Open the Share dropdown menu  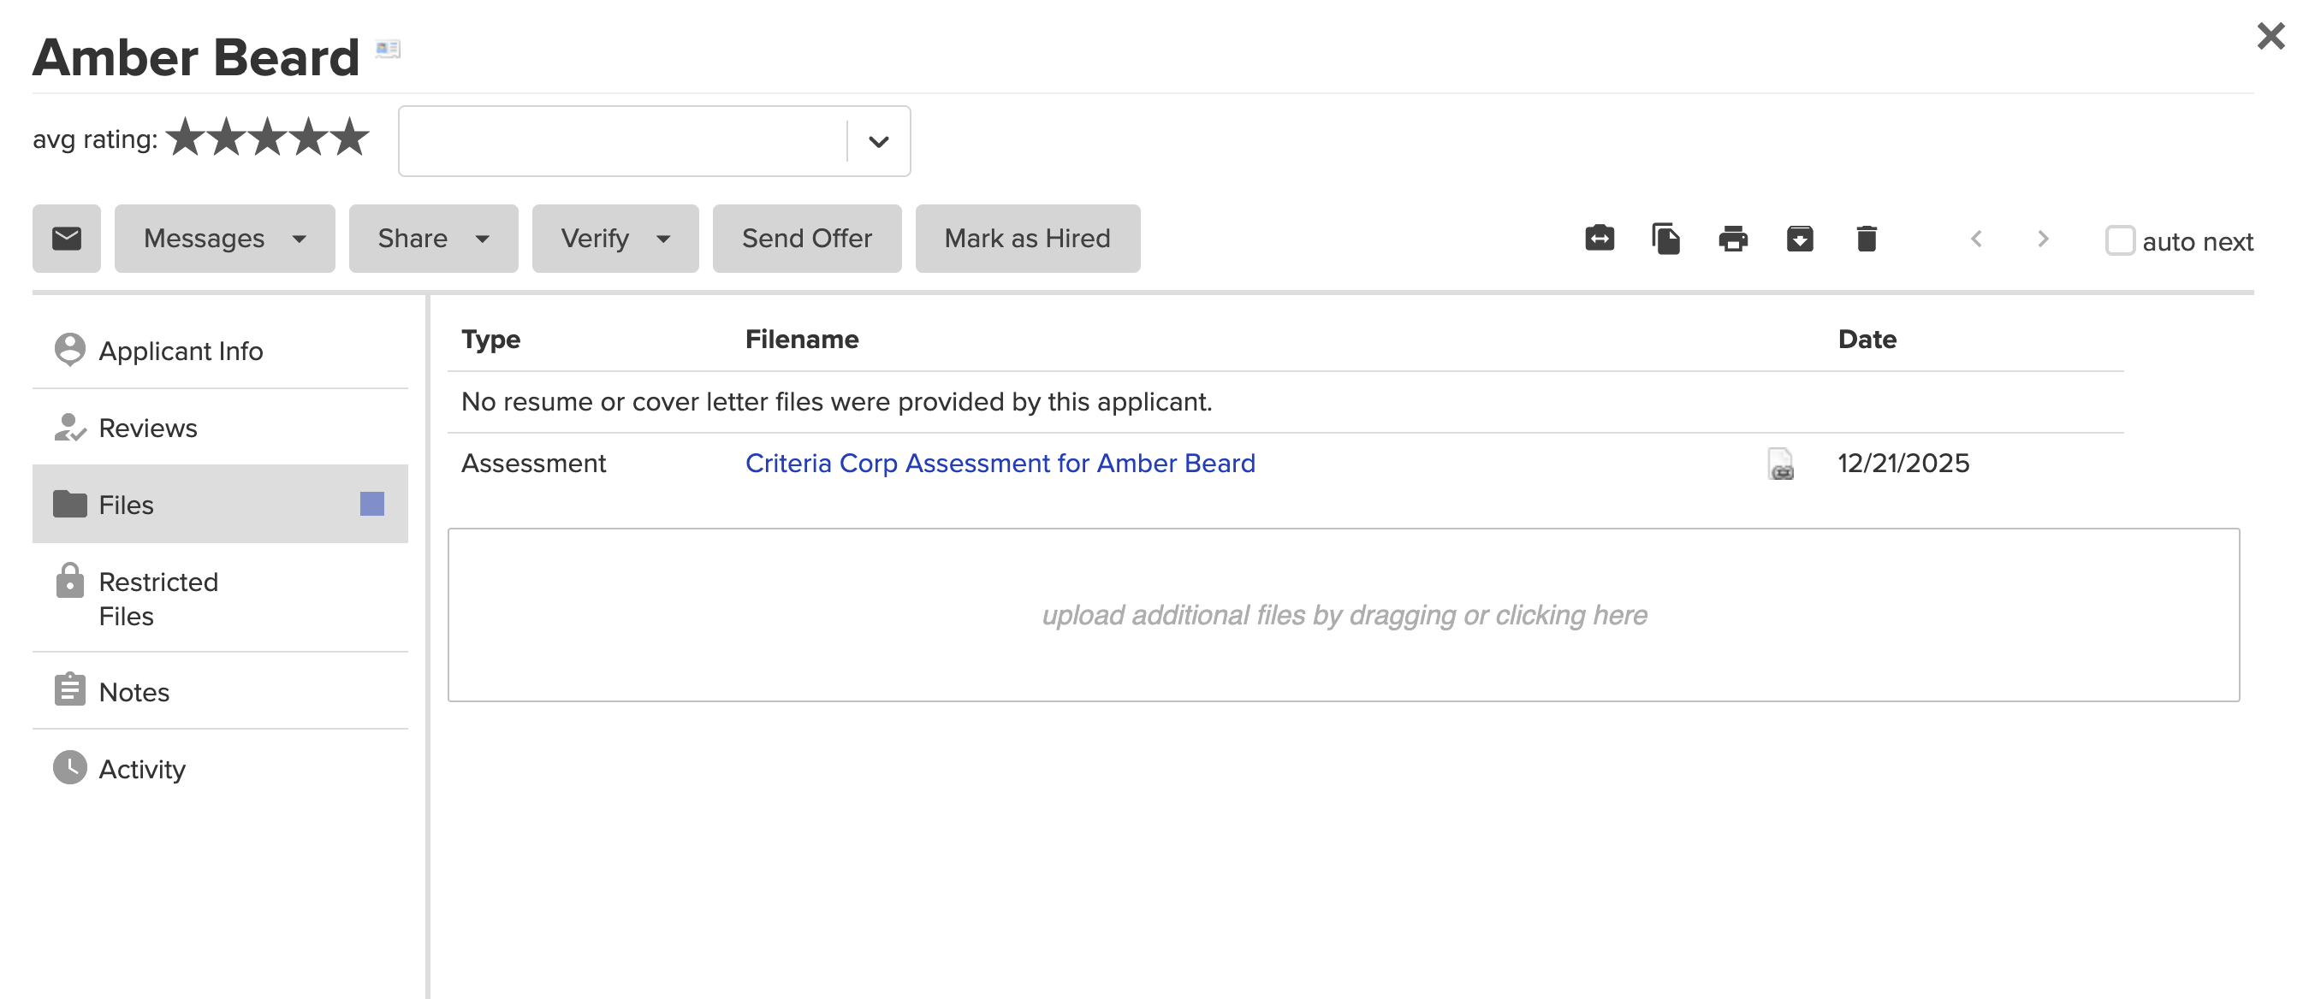(433, 239)
